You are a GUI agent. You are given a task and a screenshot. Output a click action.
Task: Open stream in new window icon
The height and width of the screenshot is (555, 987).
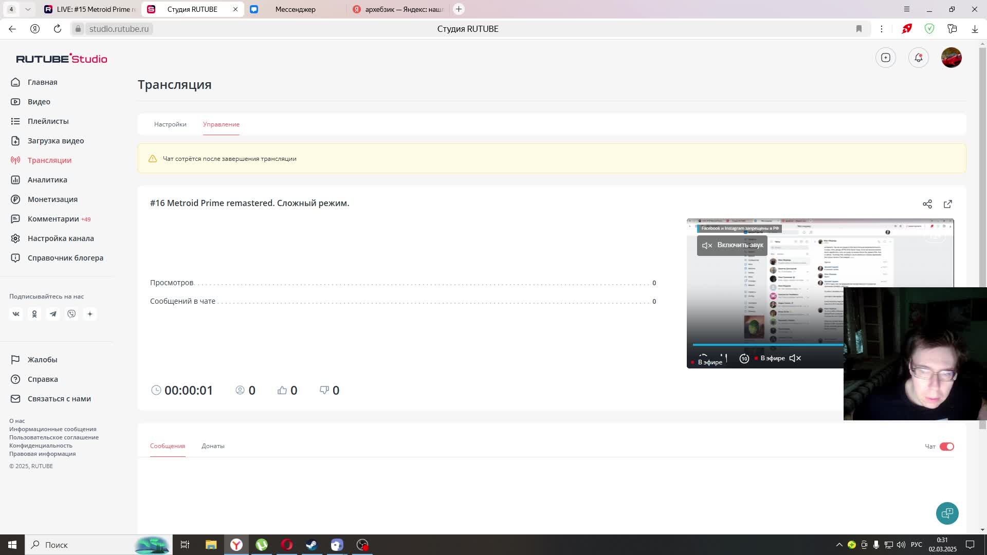(947, 204)
